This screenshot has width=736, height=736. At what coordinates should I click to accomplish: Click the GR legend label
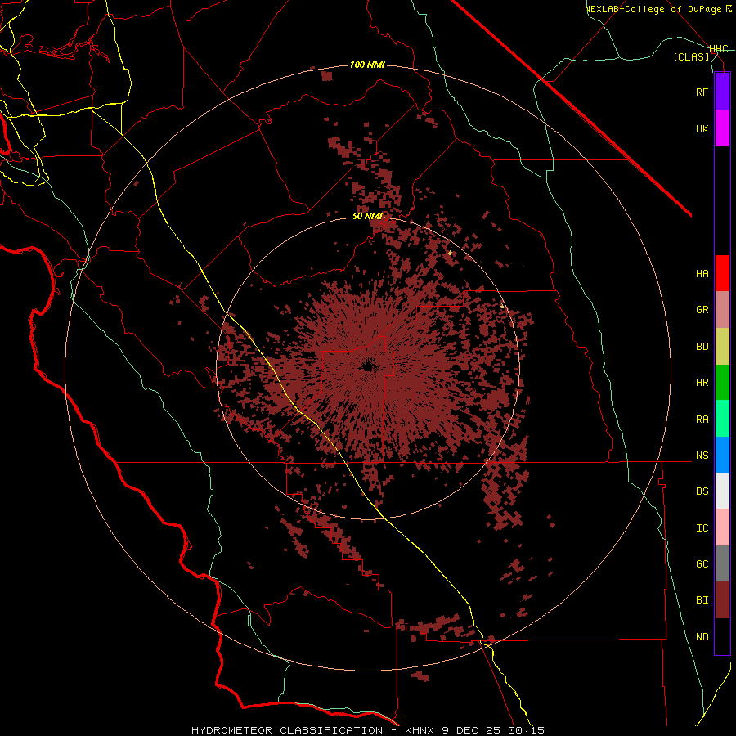[702, 310]
